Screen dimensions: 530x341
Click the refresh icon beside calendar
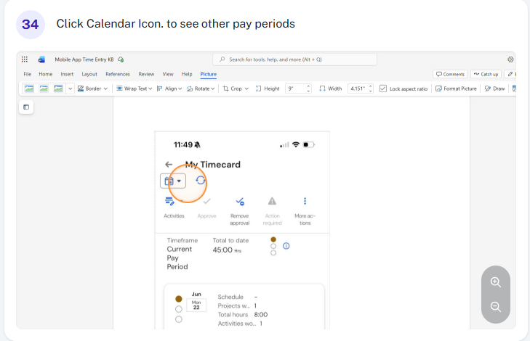201,181
